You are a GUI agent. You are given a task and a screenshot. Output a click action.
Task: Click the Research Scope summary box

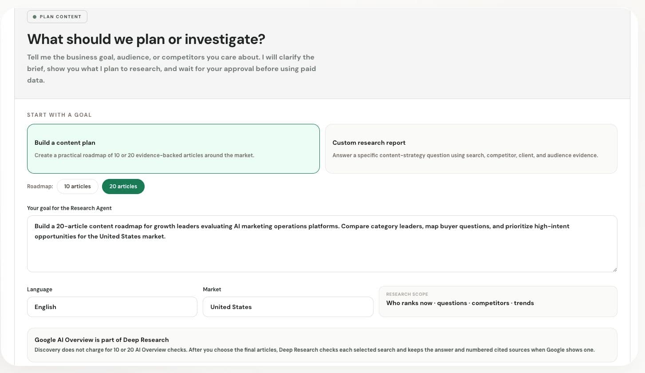498,302
